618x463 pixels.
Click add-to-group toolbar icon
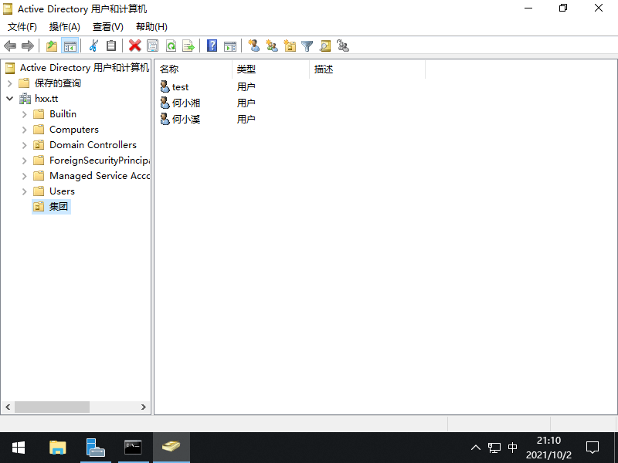(x=343, y=46)
